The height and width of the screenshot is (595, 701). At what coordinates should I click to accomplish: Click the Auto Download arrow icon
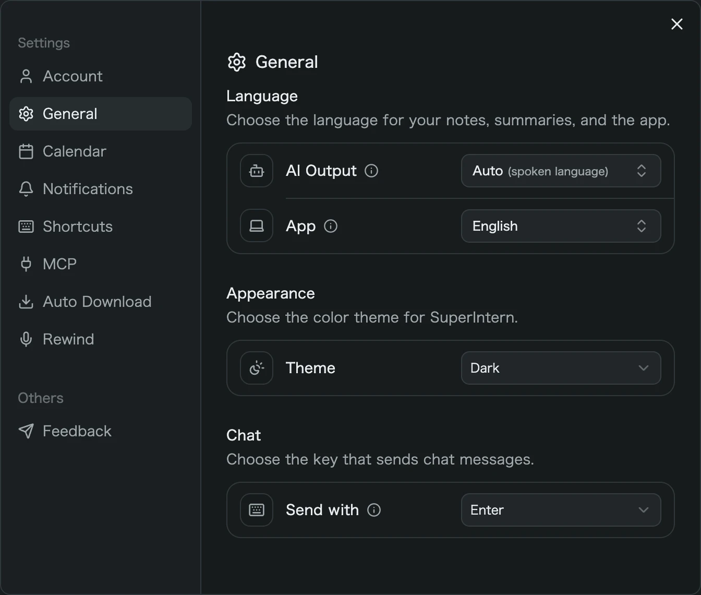(x=26, y=302)
